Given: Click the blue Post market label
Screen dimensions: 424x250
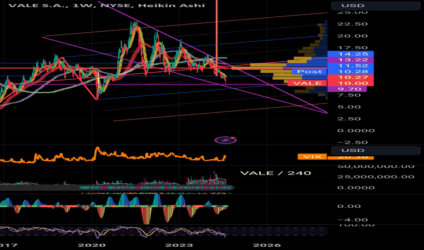Looking at the screenshot, I should (x=309, y=72).
